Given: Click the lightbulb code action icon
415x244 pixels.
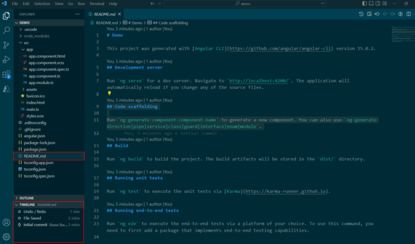Looking at the screenshot, I should tap(109, 93).
